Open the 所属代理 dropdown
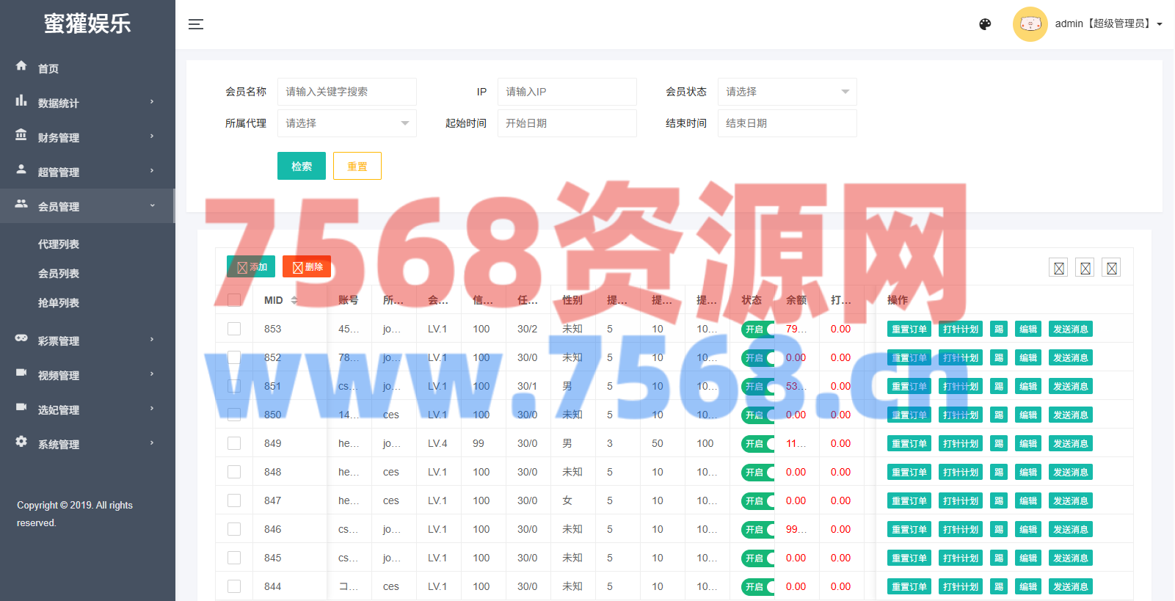 click(346, 123)
